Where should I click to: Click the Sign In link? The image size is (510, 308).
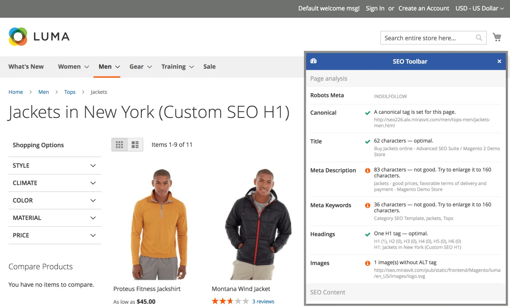point(375,8)
